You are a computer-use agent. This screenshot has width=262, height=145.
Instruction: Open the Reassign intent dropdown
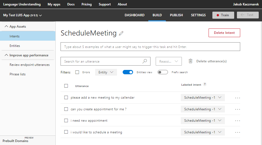(x=169, y=61)
